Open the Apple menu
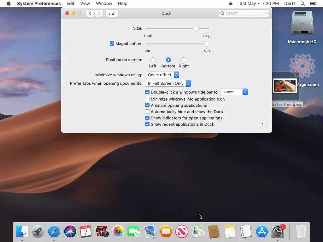The width and height of the screenshot is (323, 242). coord(9,3)
